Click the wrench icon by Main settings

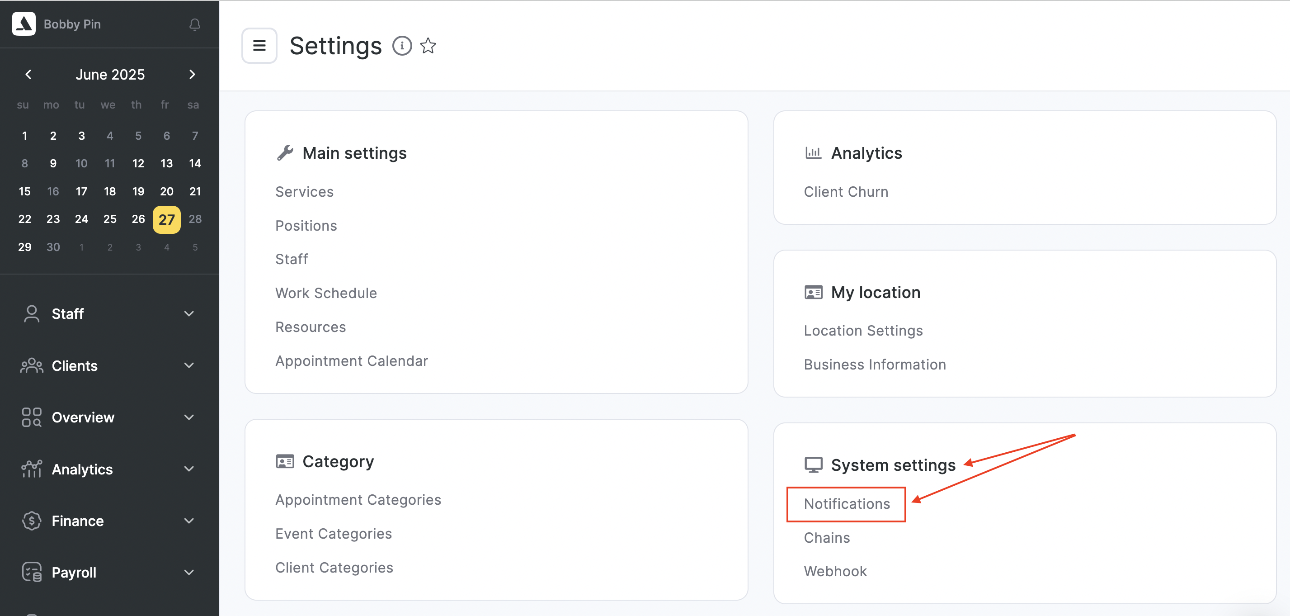[x=285, y=153]
